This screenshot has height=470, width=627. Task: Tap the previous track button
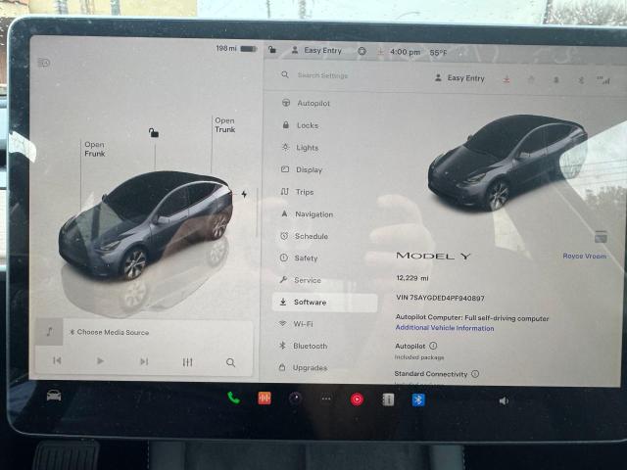[57, 361]
